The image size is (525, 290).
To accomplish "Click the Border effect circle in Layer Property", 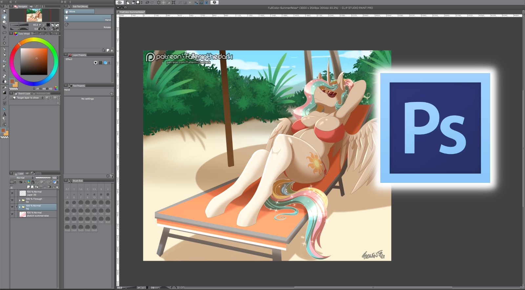I will (95, 63).
